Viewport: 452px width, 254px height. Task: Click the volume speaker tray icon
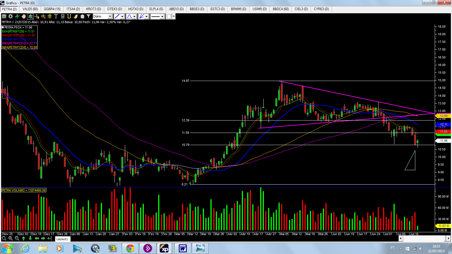click(421, 248)
